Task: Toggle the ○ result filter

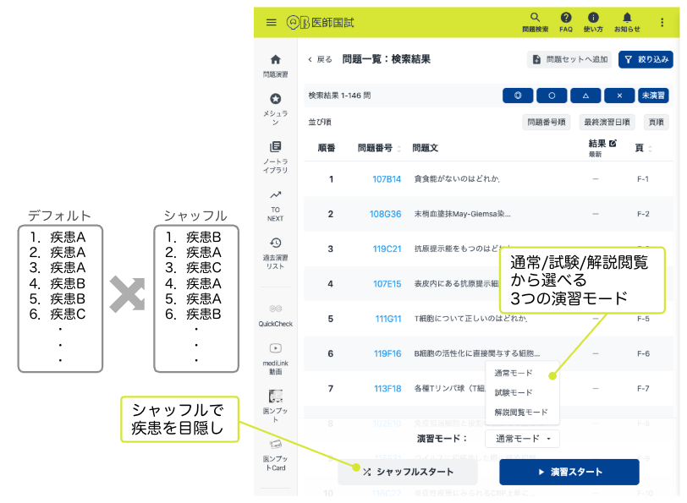Action: click(552, 96)
